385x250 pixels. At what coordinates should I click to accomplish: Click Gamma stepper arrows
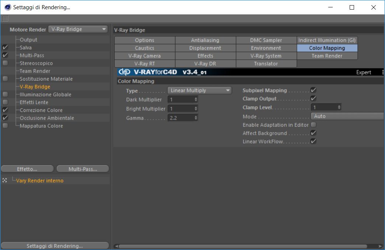click(x=196, y=118)
